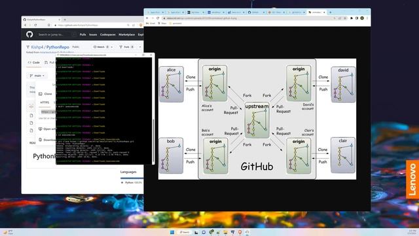Open the Windows Start menu
419x236 pixels.
click(172, 232)
